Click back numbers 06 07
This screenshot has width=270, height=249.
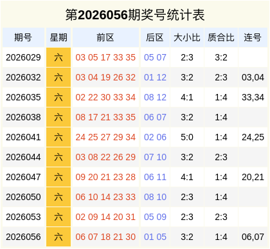pos(155,117)
